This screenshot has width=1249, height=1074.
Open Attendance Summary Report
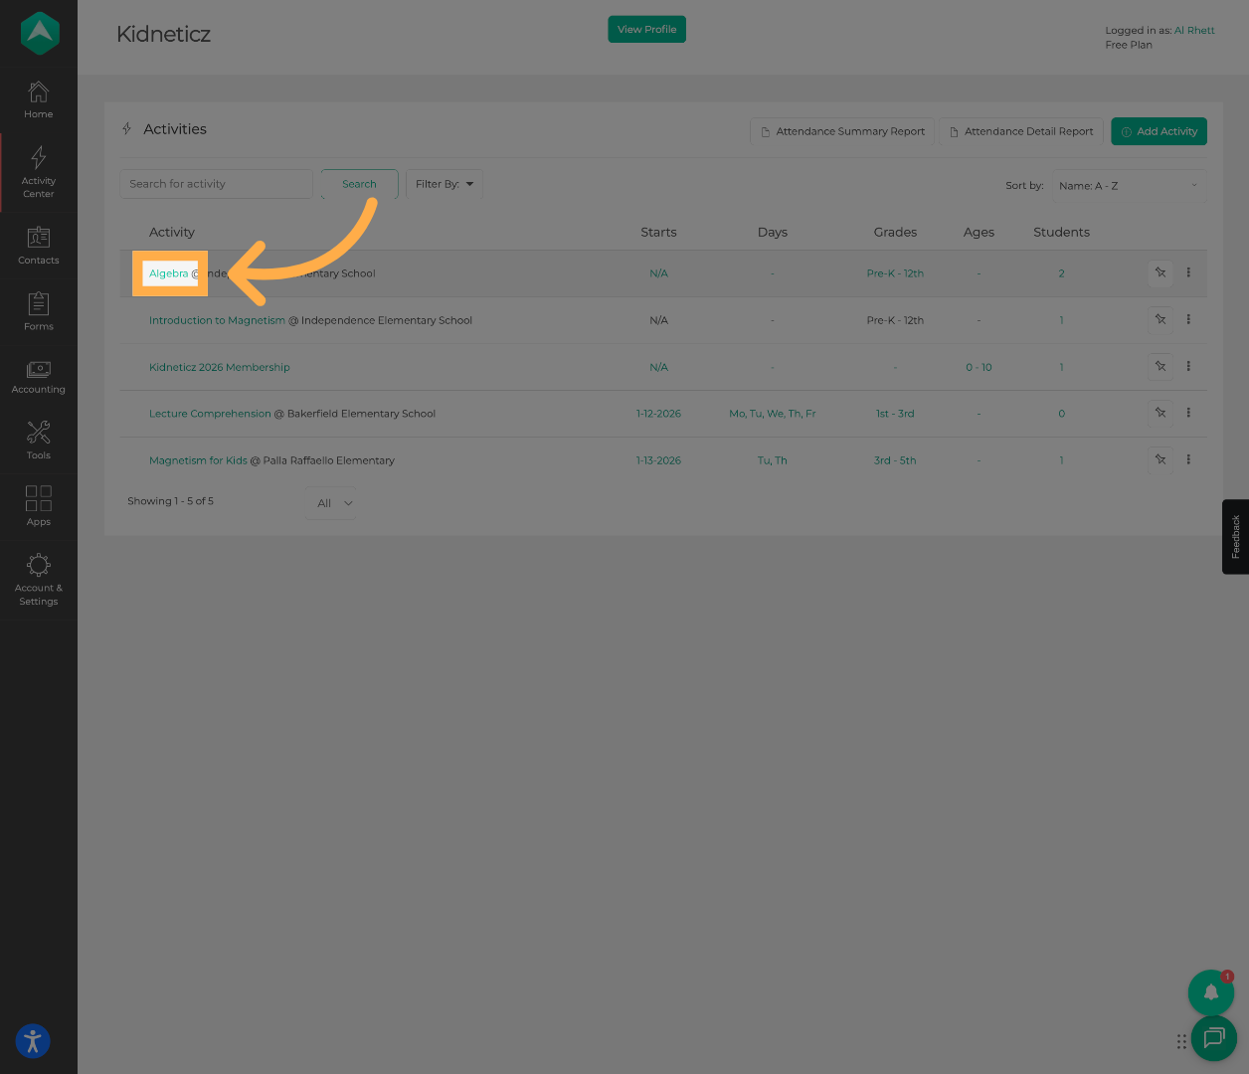pyautogui.click(x=842, y=131)
